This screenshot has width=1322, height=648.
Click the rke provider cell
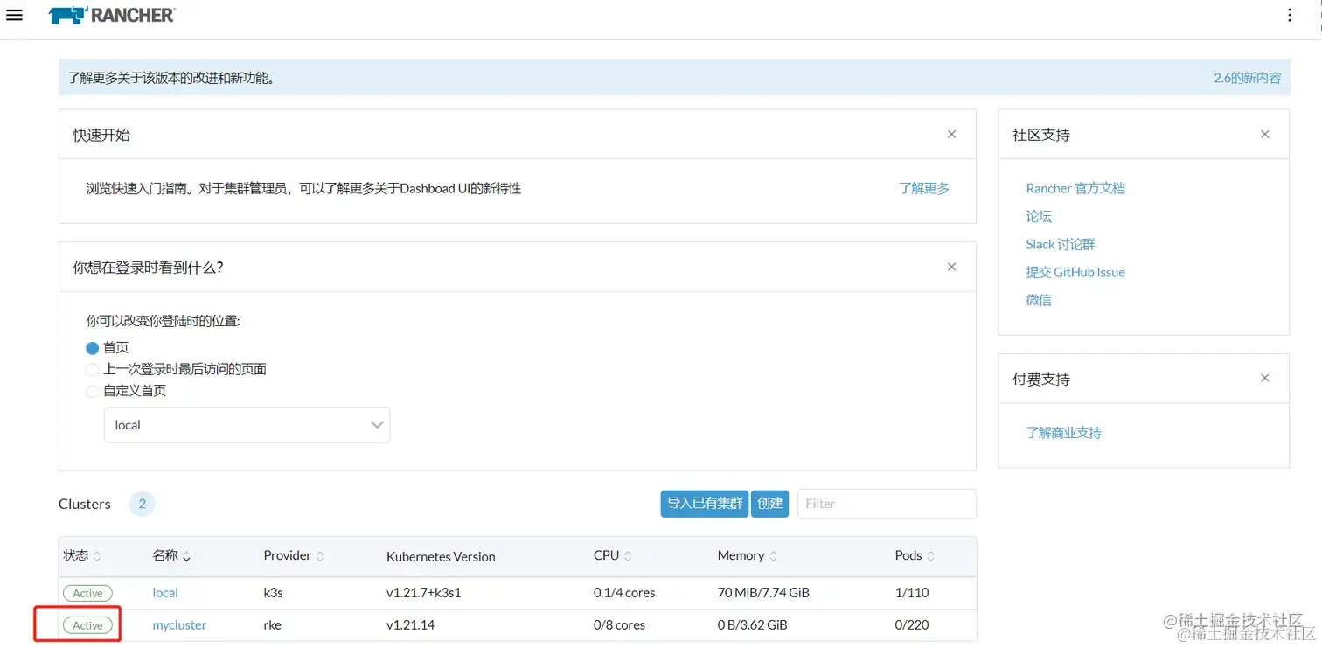(272, 625)
